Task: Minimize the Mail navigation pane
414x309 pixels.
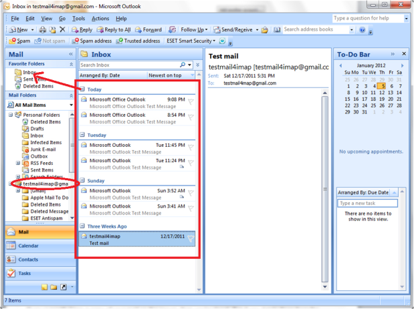Action: pos(71,54)
